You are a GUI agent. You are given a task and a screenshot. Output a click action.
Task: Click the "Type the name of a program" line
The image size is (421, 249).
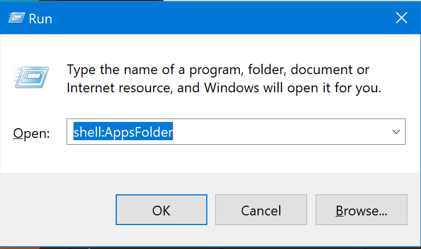218,70
